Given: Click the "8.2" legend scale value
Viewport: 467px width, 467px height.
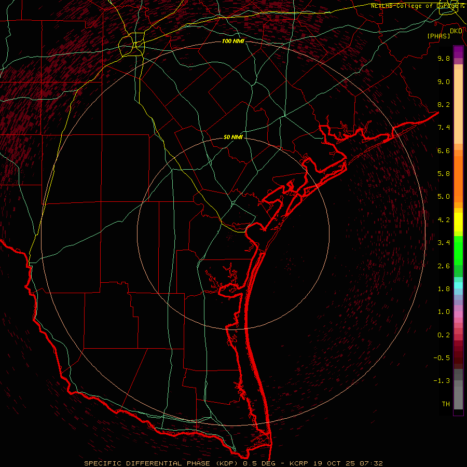Looking at the screenshot, I should tap(444, 104).
